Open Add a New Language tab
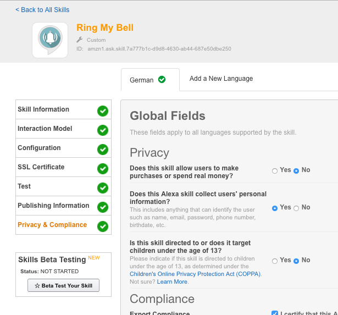The width and height of the screenshot is (338, 315). (x=221, y=79)
